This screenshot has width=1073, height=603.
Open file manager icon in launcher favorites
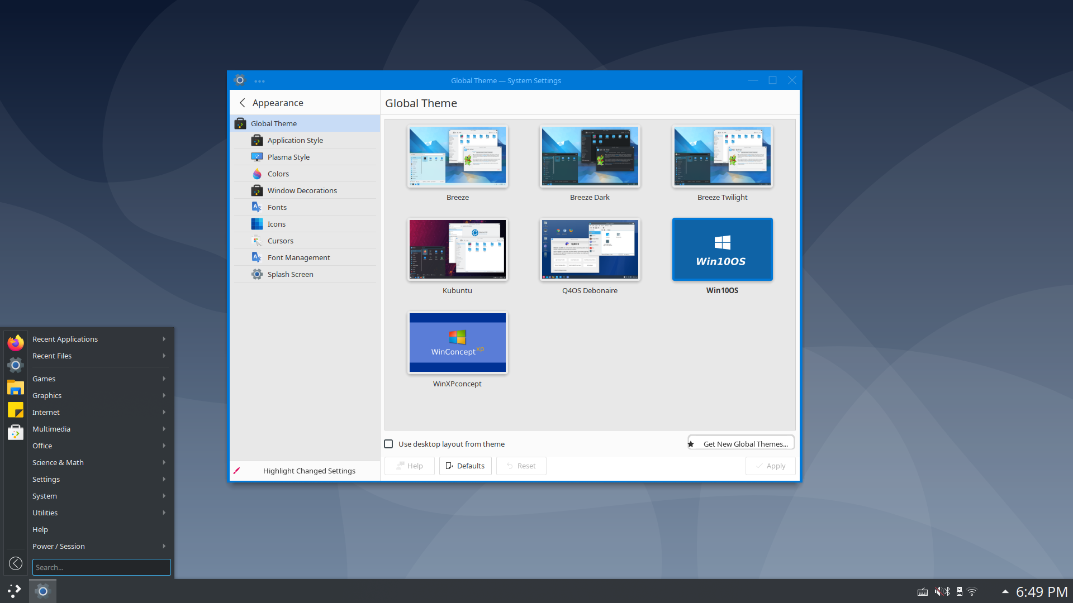(16, 387)
